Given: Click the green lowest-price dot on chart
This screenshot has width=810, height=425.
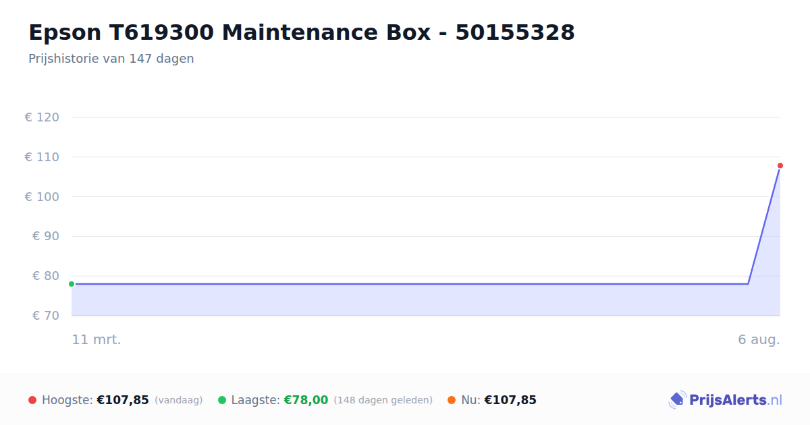Looking at the screenshot, I should tap(72, 284).
